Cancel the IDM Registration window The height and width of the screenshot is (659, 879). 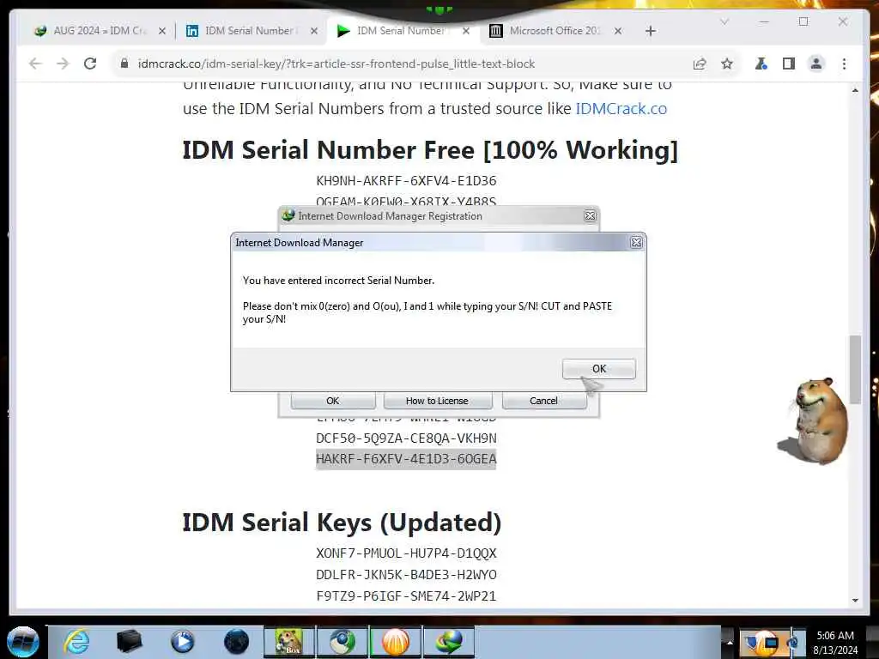(543, 401)
